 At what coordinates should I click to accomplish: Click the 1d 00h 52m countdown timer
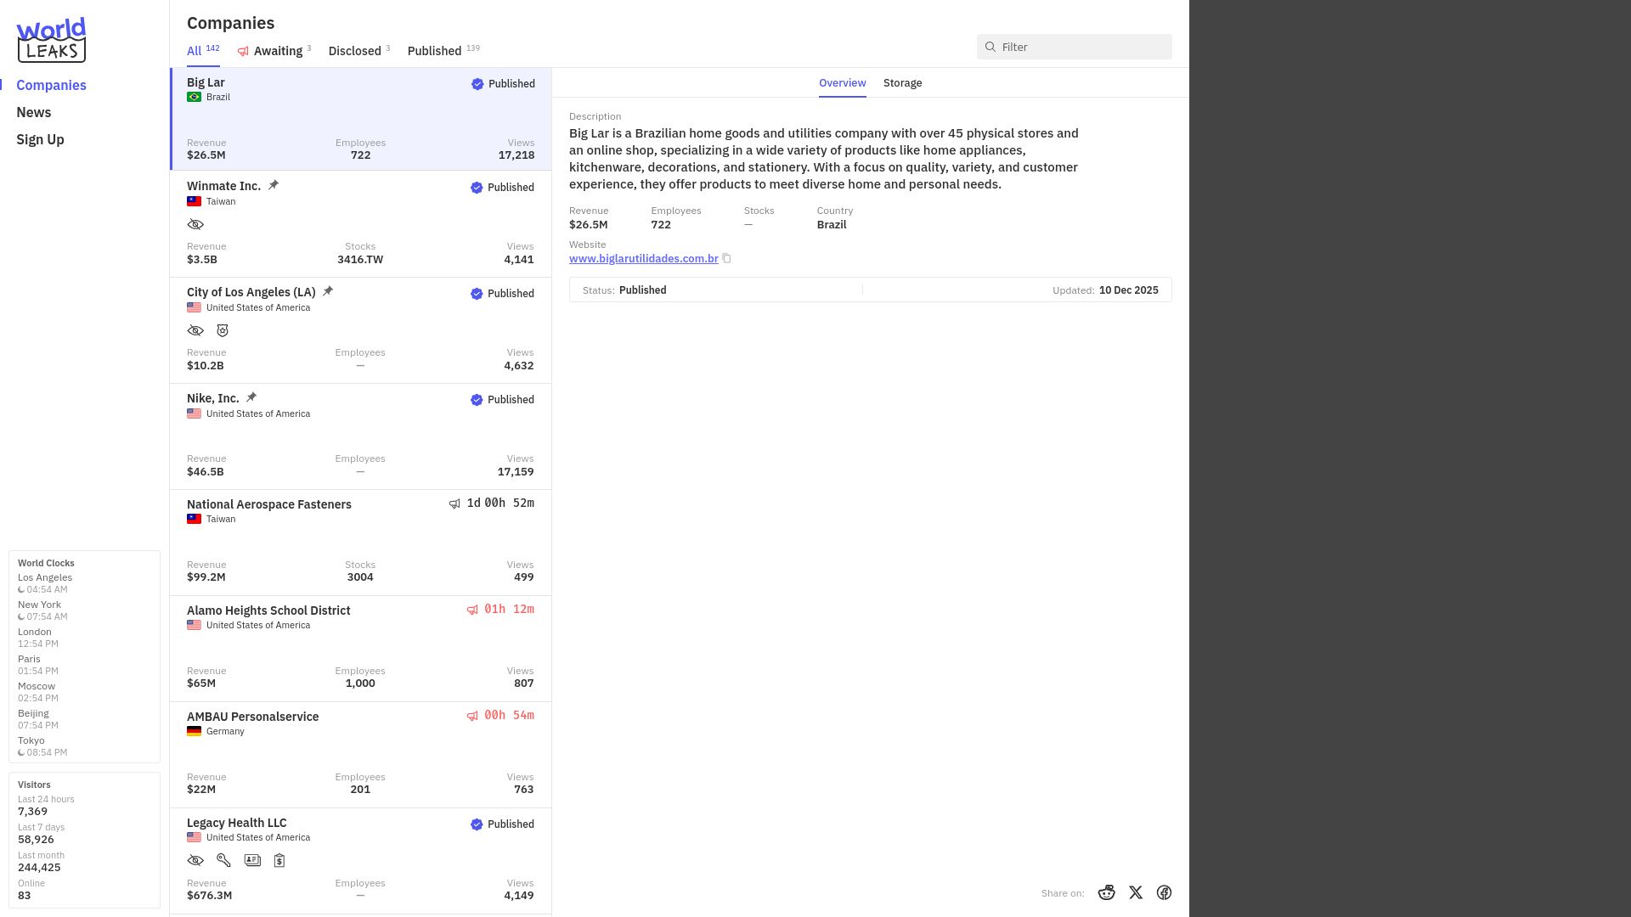click(x=500, y=504)
